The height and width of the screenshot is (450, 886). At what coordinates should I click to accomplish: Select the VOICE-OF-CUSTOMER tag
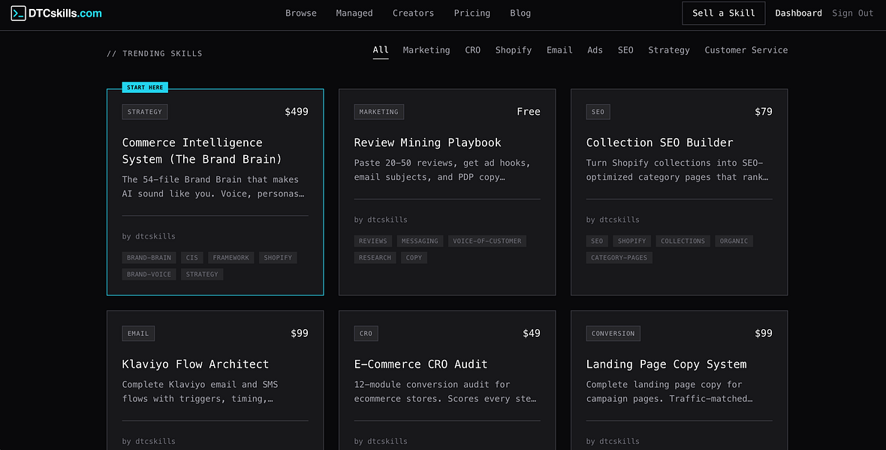[487, 241]
